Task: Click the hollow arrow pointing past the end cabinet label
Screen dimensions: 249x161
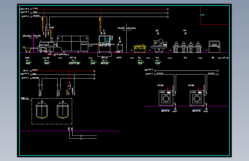Action: click(x=220, y=58)
